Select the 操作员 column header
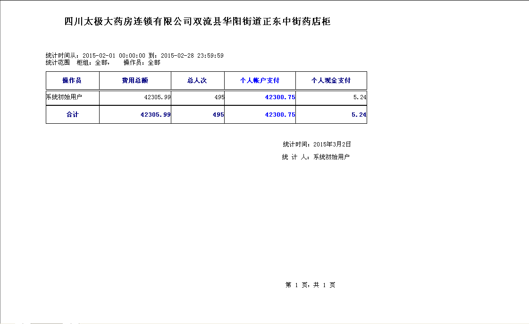 coord(72,80)
